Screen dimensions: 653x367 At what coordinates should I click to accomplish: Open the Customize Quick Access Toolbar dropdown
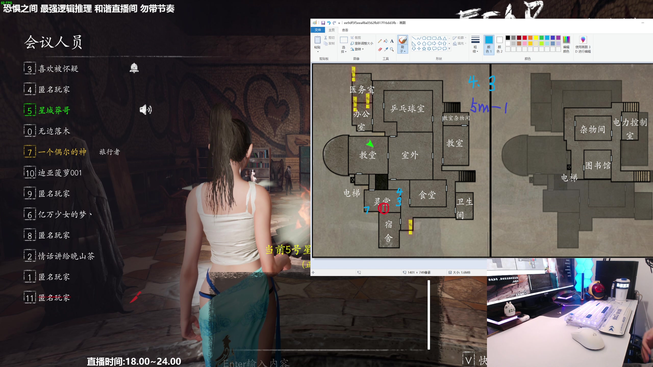tap(339, 23)
